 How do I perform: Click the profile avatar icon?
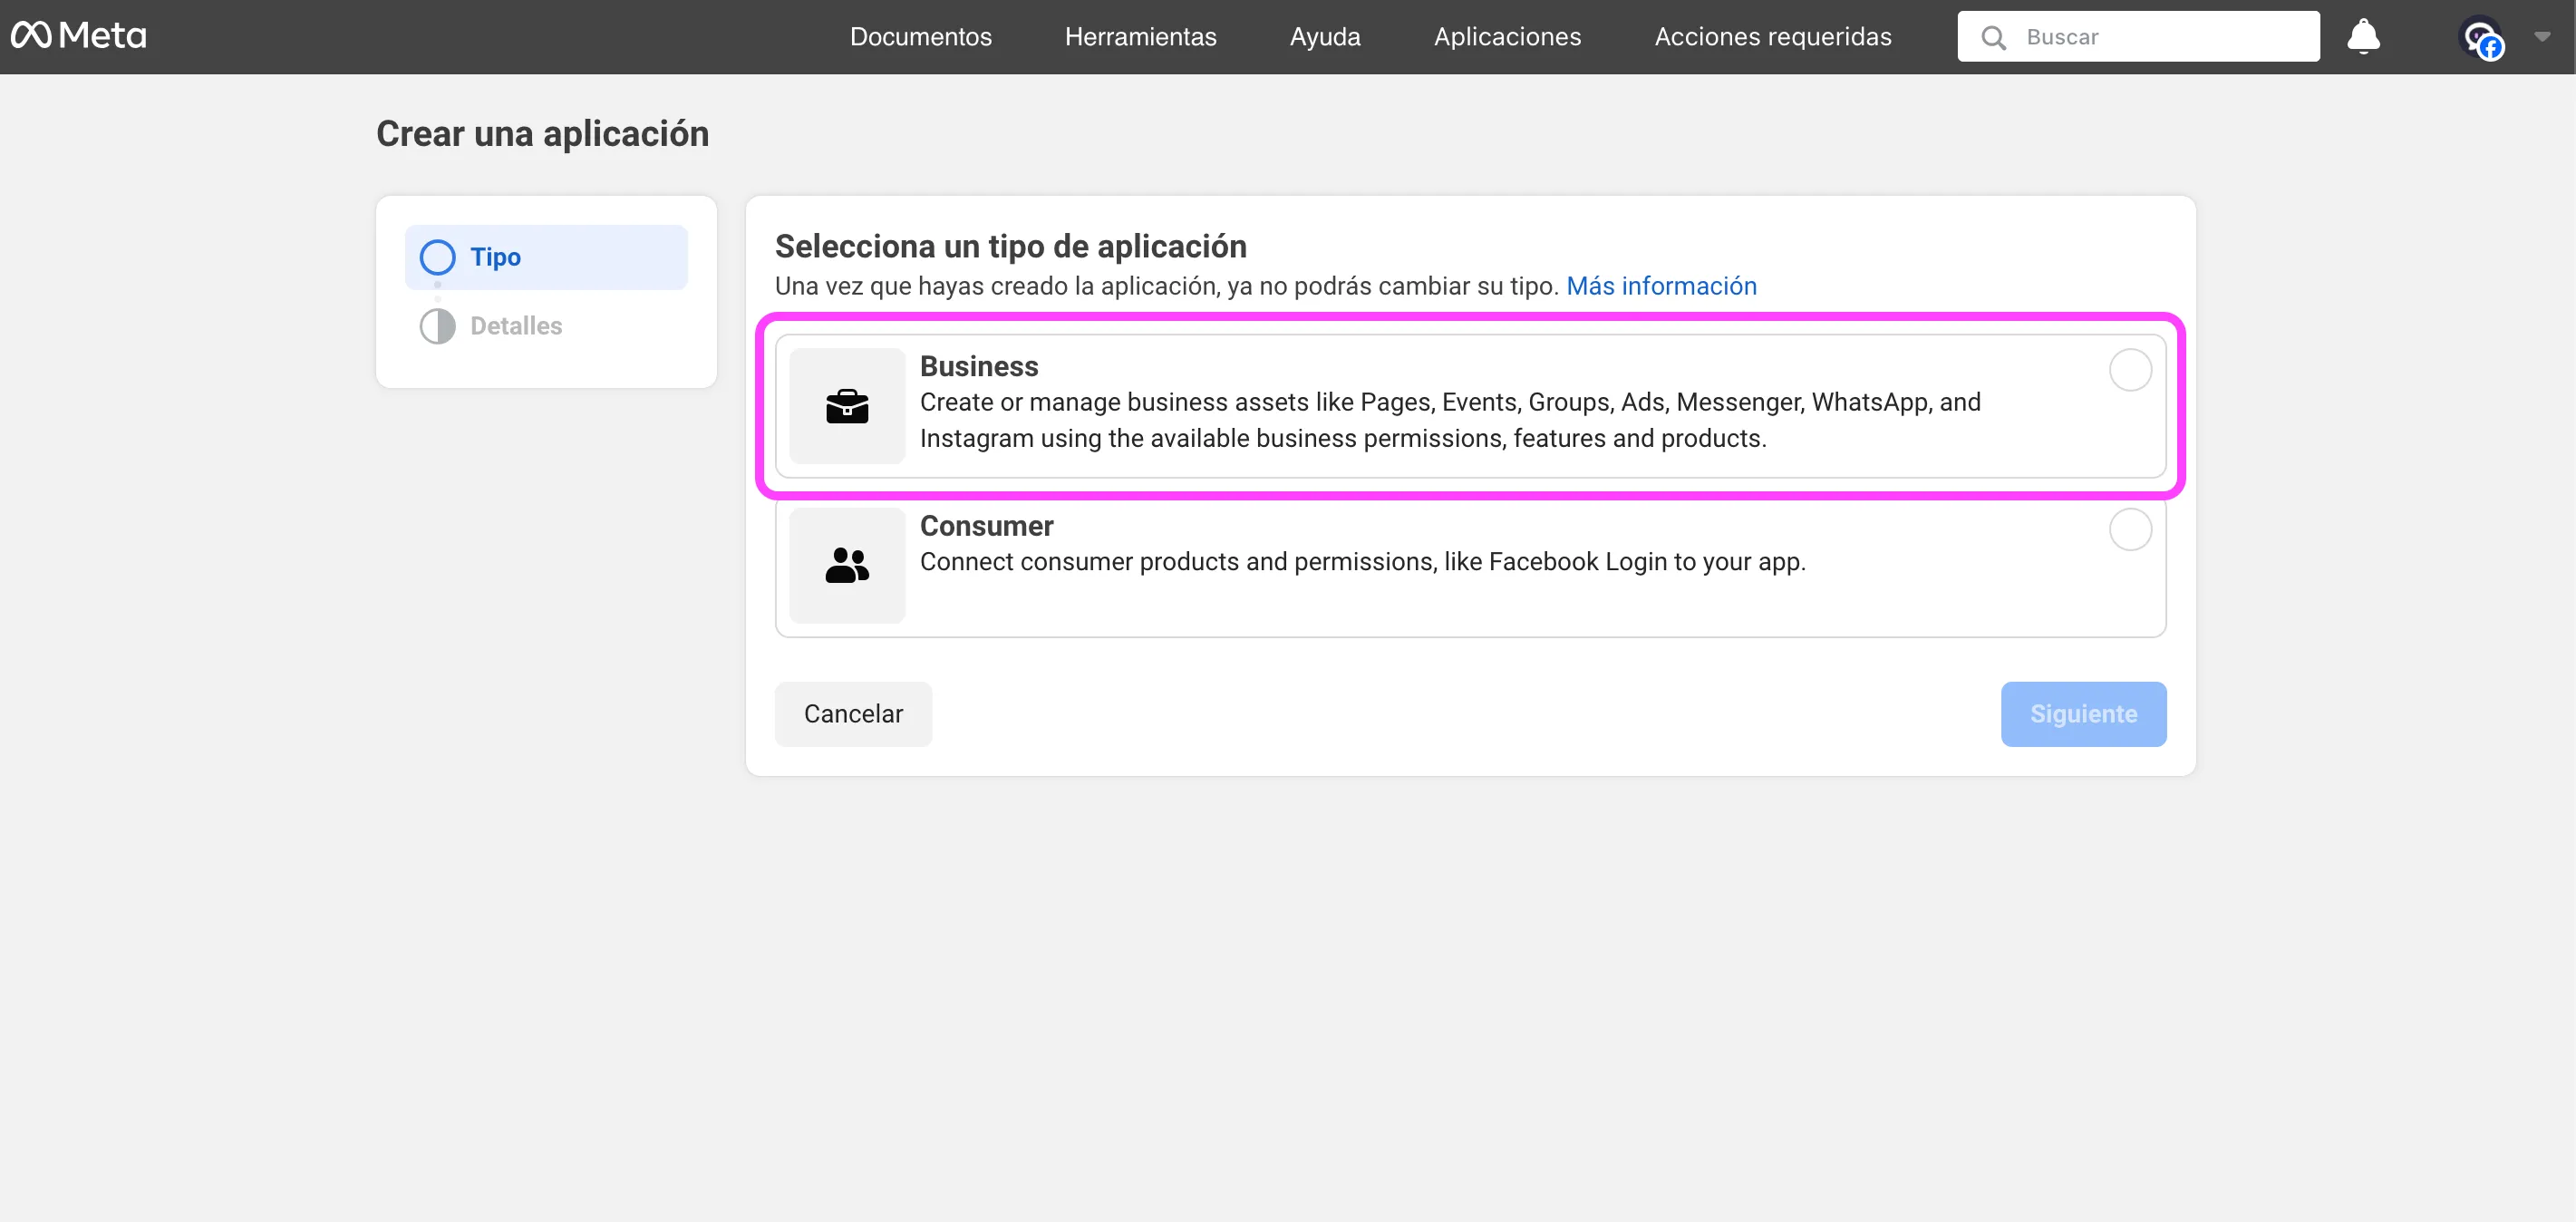coord(2480,38)
